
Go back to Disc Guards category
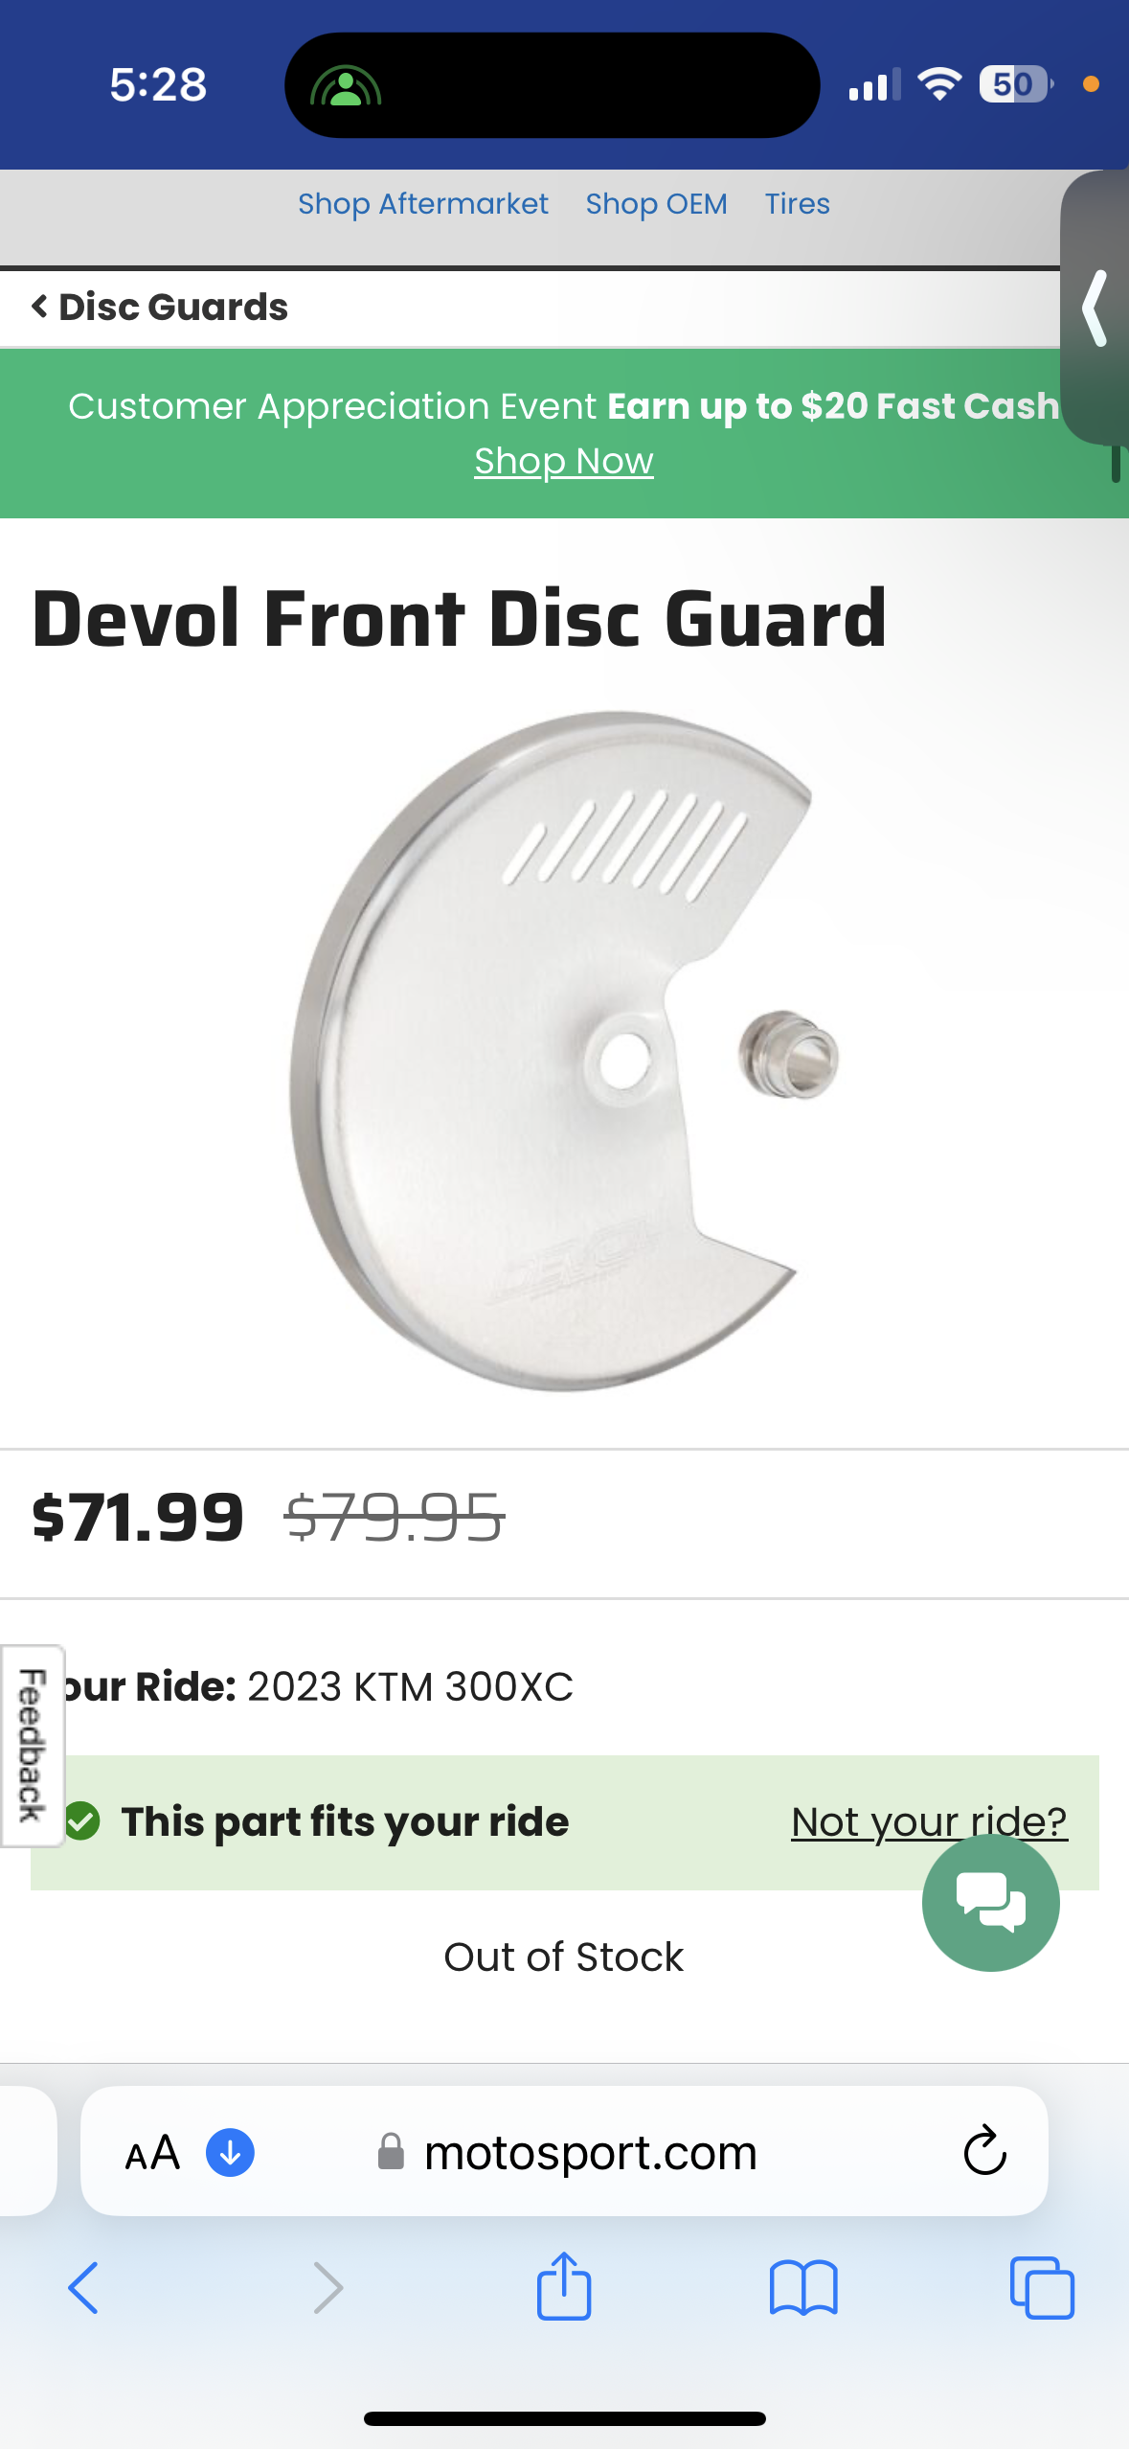coord(159,307)
